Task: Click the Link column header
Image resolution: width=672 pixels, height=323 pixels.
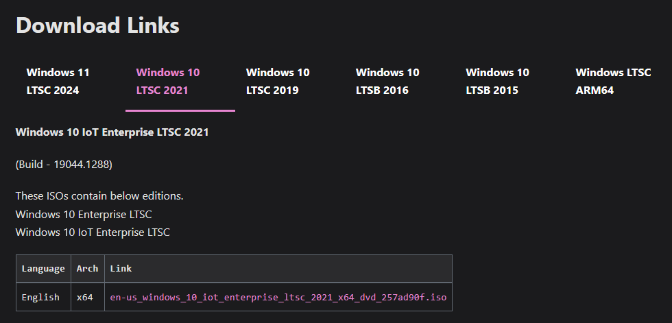Action: click(x=278, y=269)
